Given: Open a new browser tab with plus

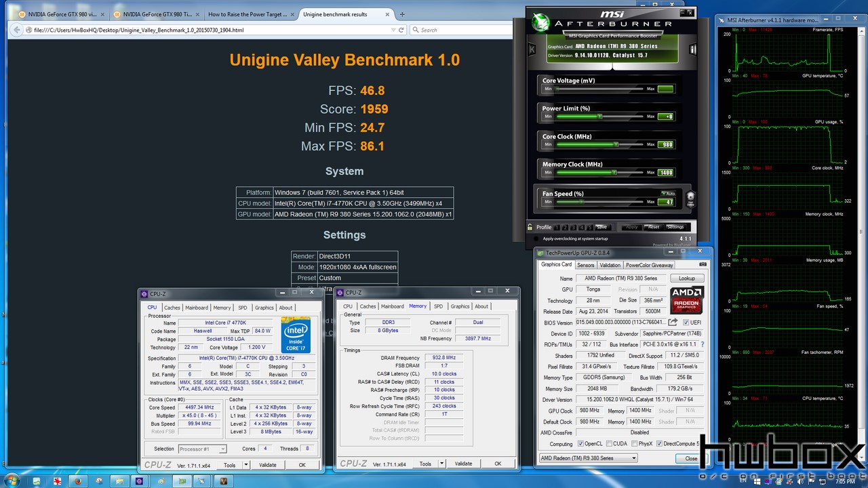Looking at the screenshot, I should tap(401, 14).
